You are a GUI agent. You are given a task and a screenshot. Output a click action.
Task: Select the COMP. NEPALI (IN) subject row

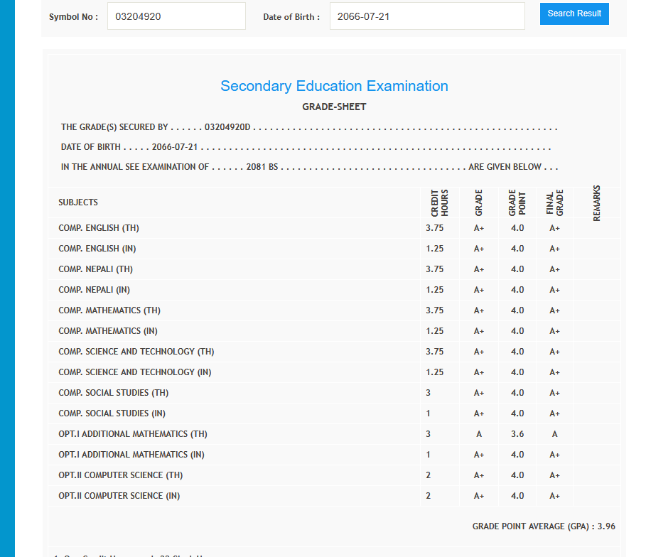click(x=95, y=290)
